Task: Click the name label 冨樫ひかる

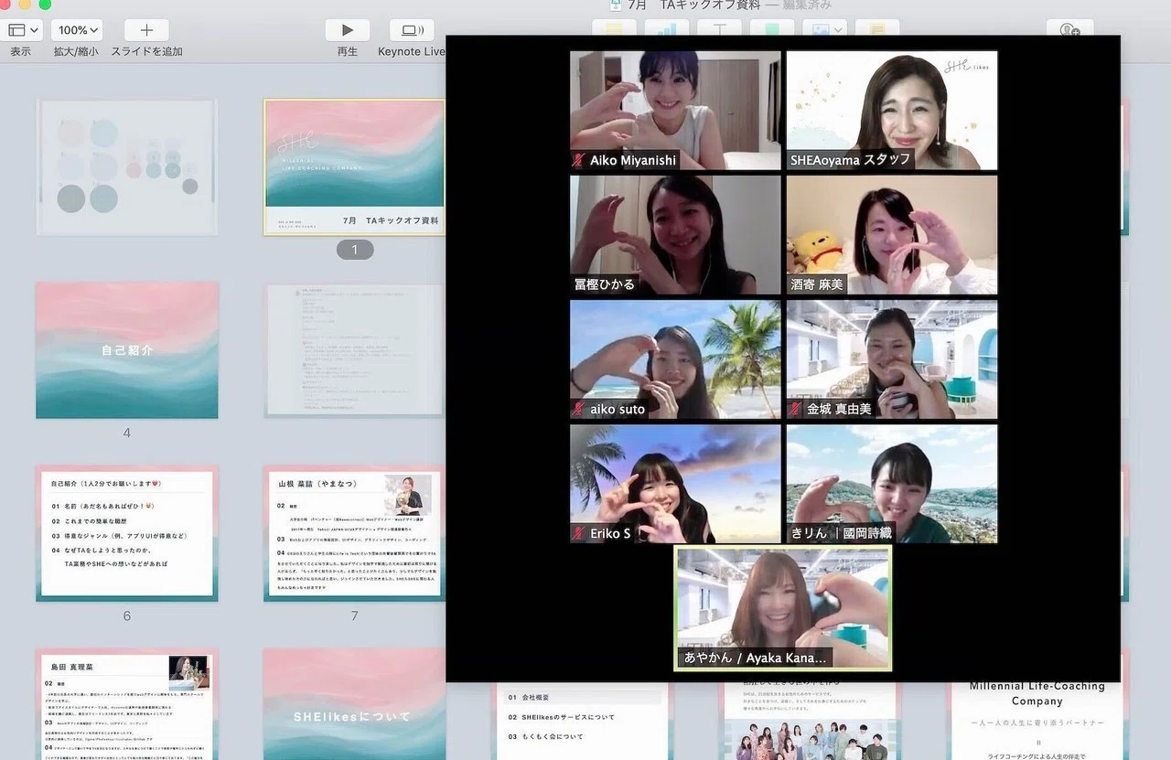Action: (605, 284)
